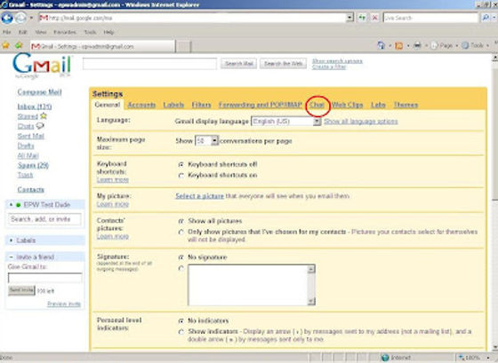498x363 pixels.
Task: Open the Page menu icon
Action: [435, 45]
